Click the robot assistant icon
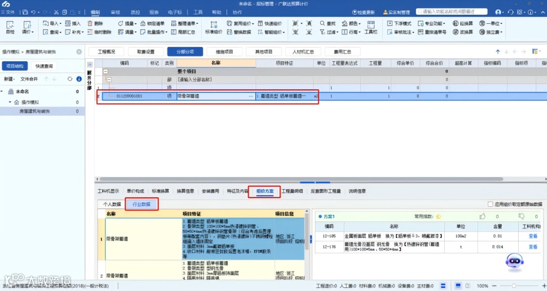This screenshot has width=547, height=291. click(515, 262)
